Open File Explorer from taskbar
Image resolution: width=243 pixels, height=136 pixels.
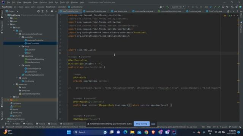(133, 132)
